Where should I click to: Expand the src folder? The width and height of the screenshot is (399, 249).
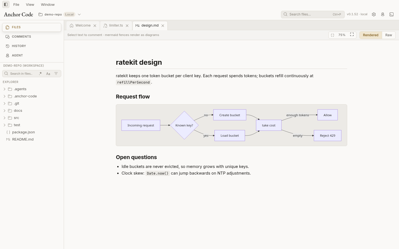(4, 118)
